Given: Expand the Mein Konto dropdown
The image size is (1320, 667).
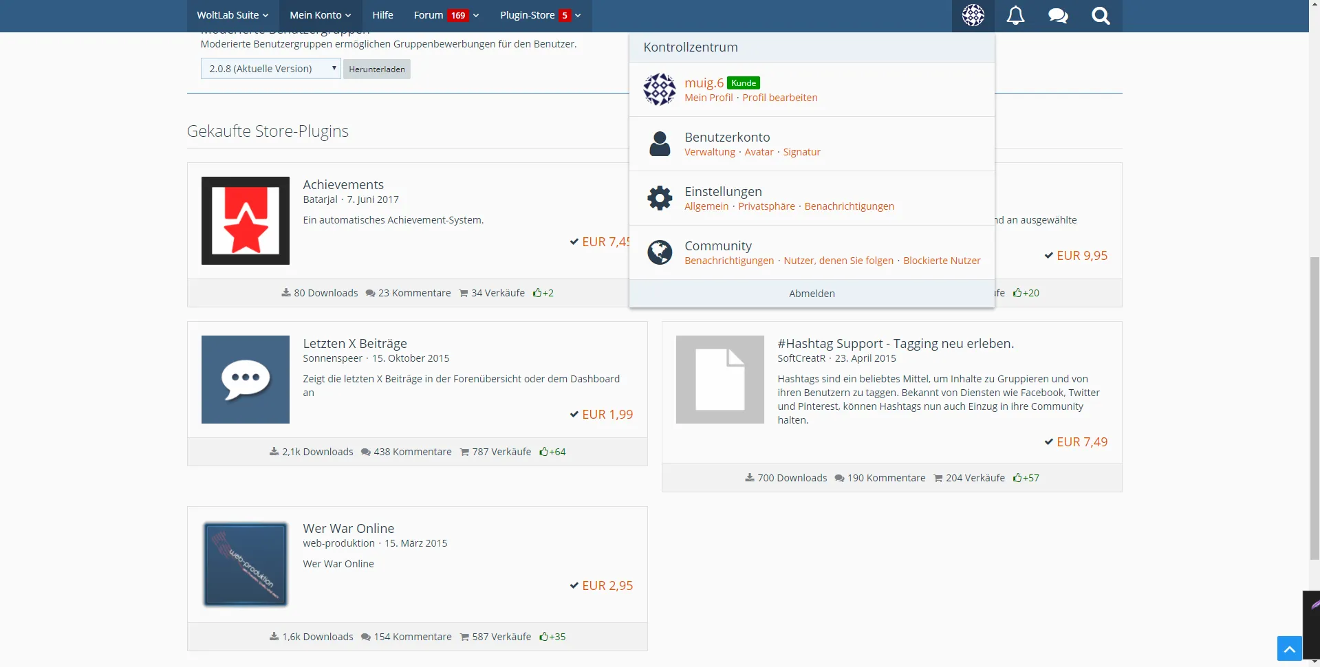Looking at the screenshot, I should coord(320,15).
